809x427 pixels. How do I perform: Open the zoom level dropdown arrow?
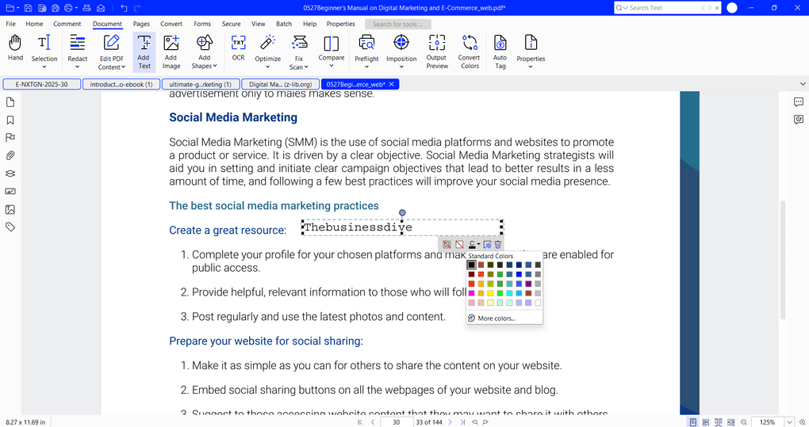789,421
